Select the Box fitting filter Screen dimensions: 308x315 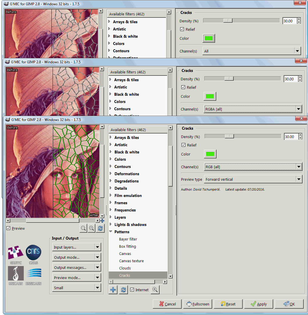click(128, 246)
